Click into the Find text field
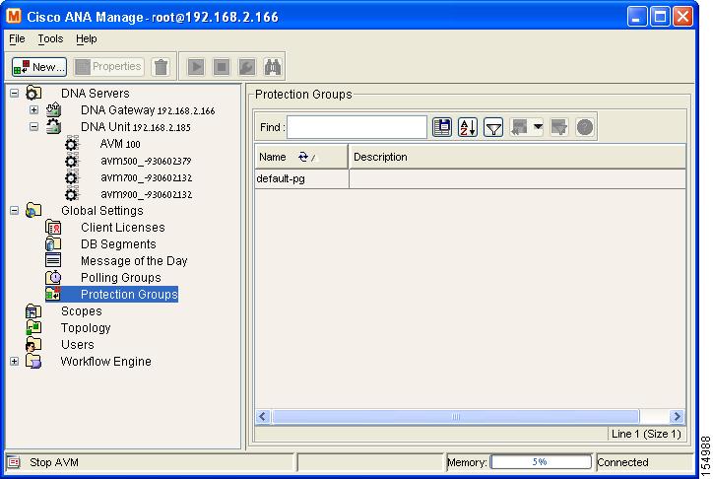The image size is (713, 479). click(356, 127)
